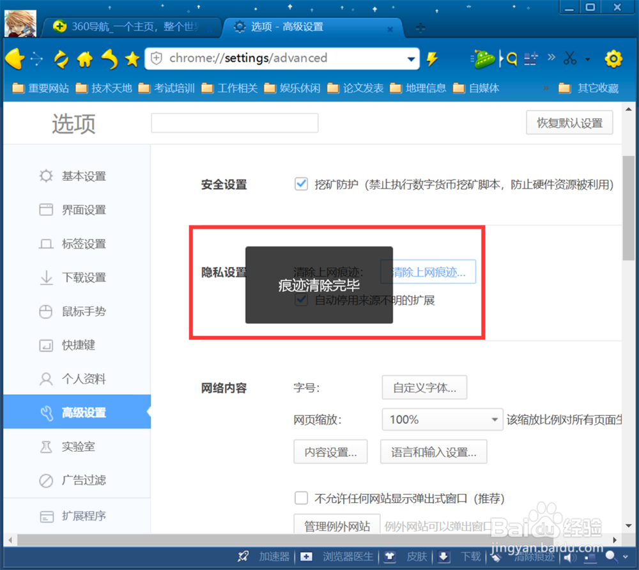Open the 娱乐休闲 bookmark folder
The image size is (639, 570).
click(x=292, y=88)
